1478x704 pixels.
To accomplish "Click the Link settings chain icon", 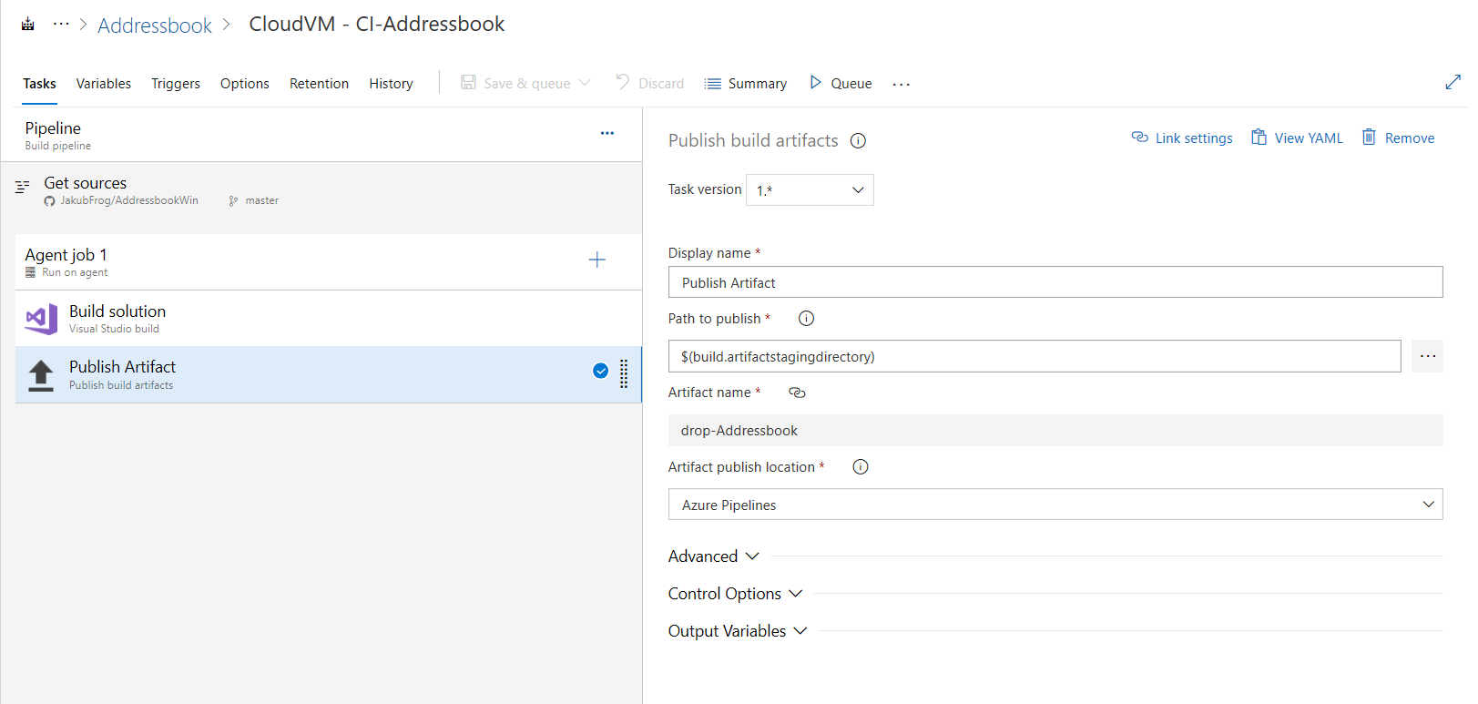I will (1140, 138).
